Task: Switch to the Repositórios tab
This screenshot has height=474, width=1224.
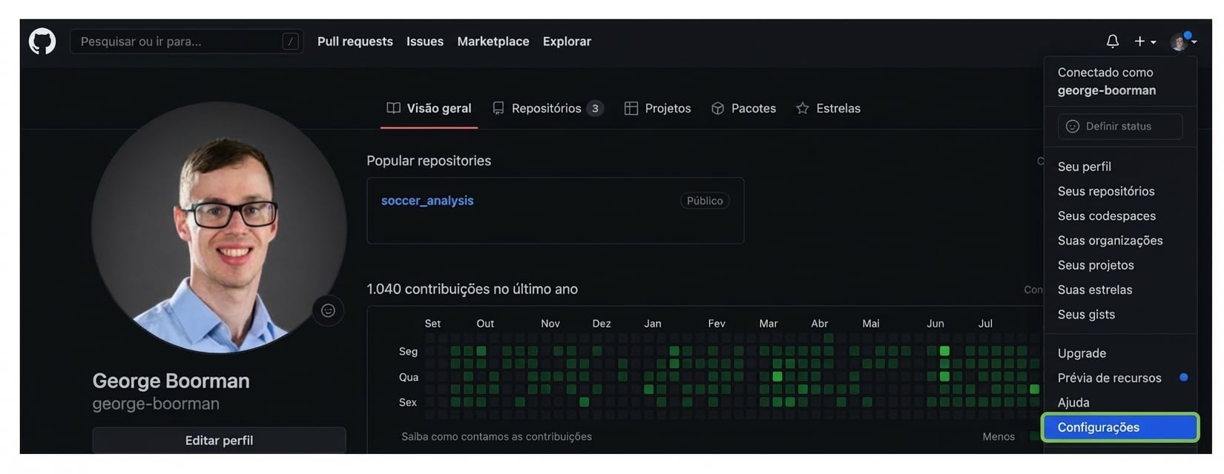Action: click(x=547, y=108)
